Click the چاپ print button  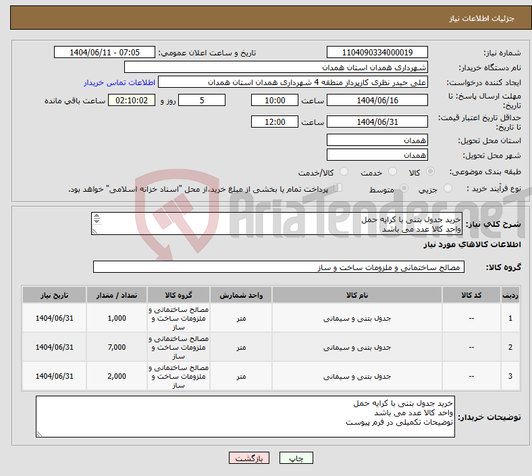coord(296,458)
